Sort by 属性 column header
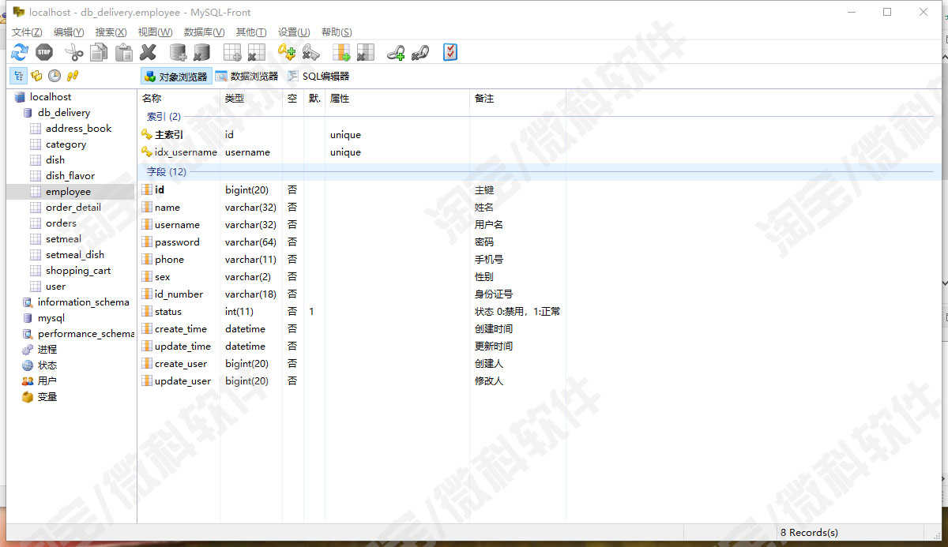This screenshot has height=547, width=948. coord(397,99)
